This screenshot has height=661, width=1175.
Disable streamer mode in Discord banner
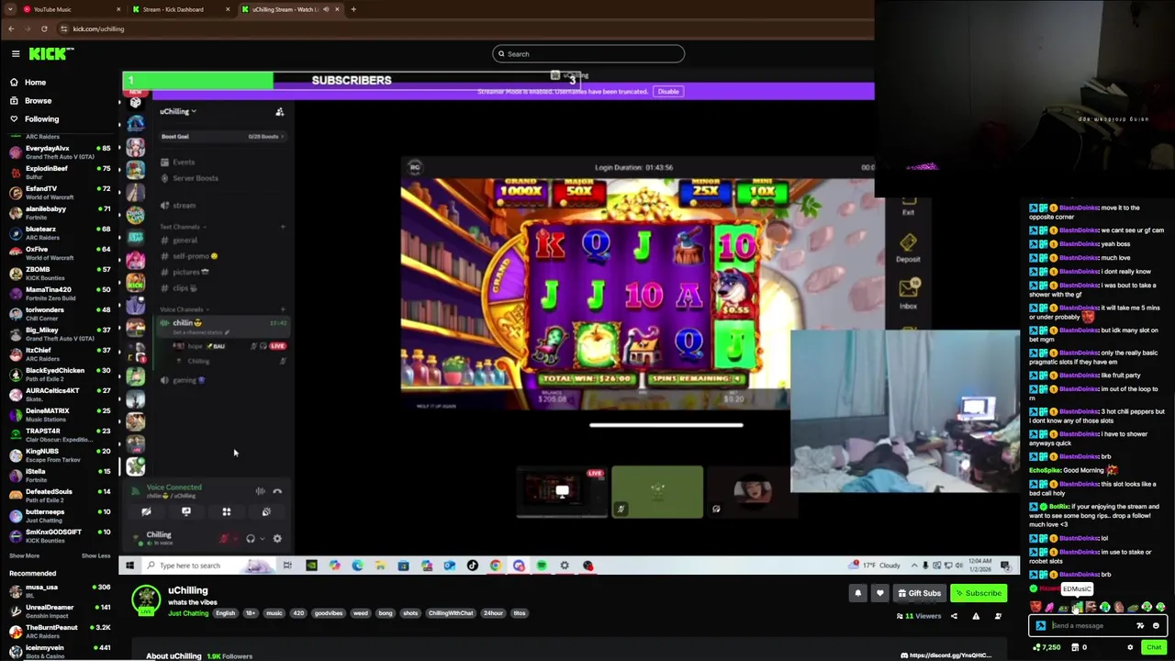click(x=668, y=92)
